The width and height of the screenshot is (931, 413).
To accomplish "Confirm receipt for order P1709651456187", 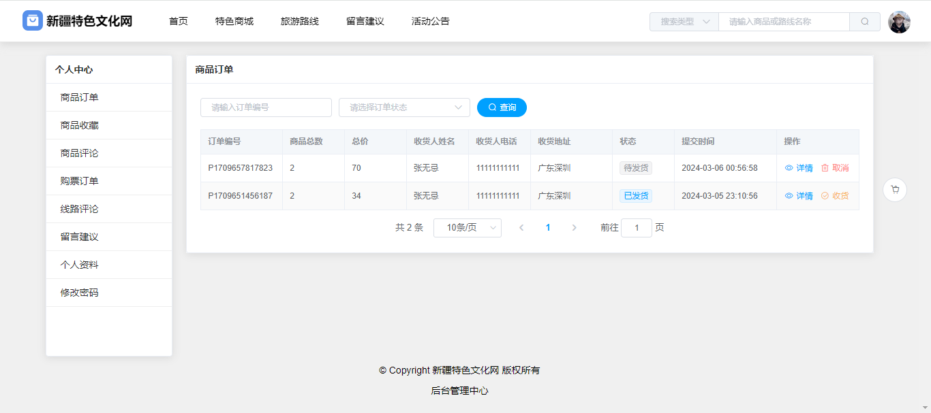I will pyautogui.click(x=835, y=196).
